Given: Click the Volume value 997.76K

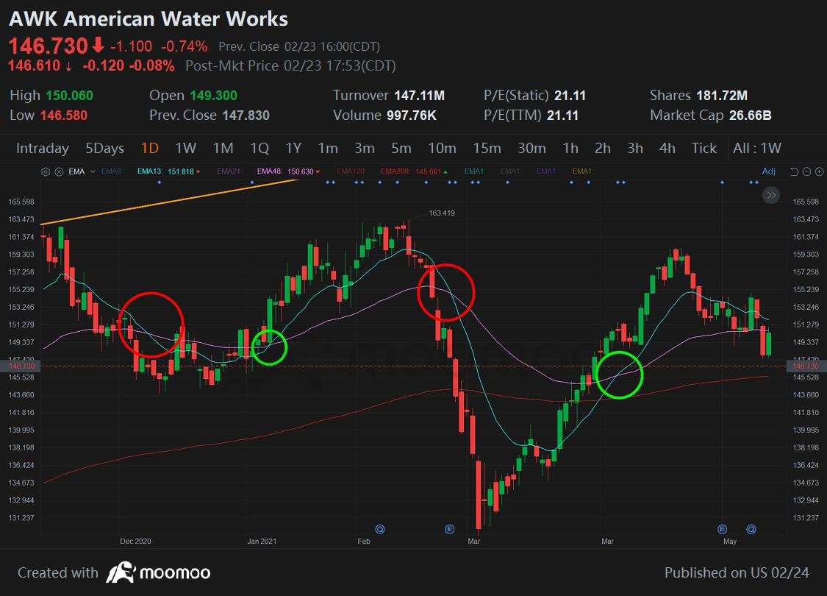Looking at the screenshot, I should click(412, 115).
